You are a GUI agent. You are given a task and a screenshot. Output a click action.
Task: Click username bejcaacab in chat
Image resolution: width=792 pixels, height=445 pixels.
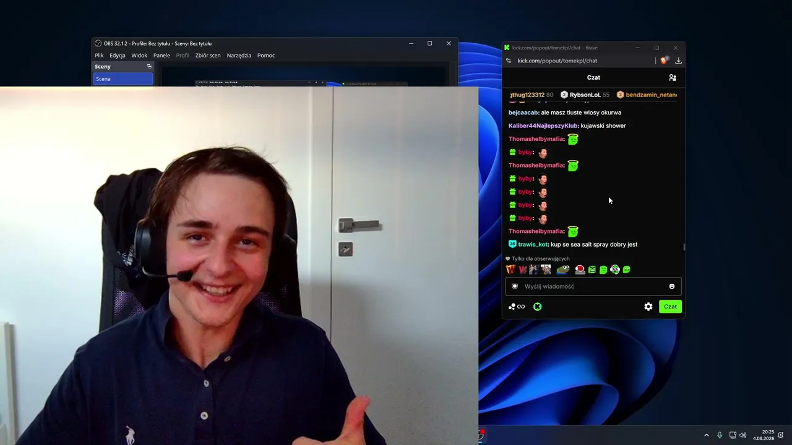coord(523,112)
